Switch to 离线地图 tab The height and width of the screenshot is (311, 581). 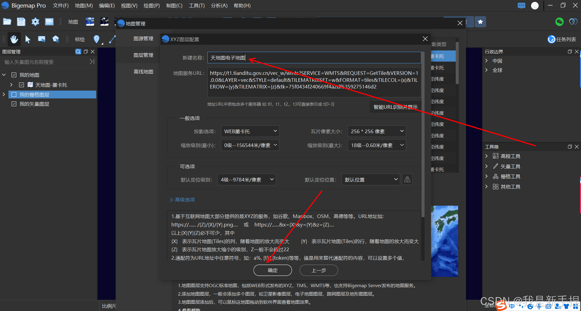pos(143,72)
